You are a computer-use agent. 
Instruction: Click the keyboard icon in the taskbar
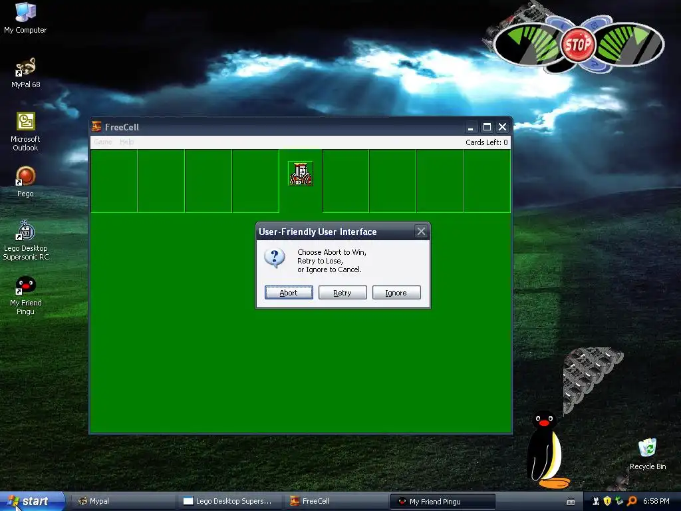coord(571,502)
